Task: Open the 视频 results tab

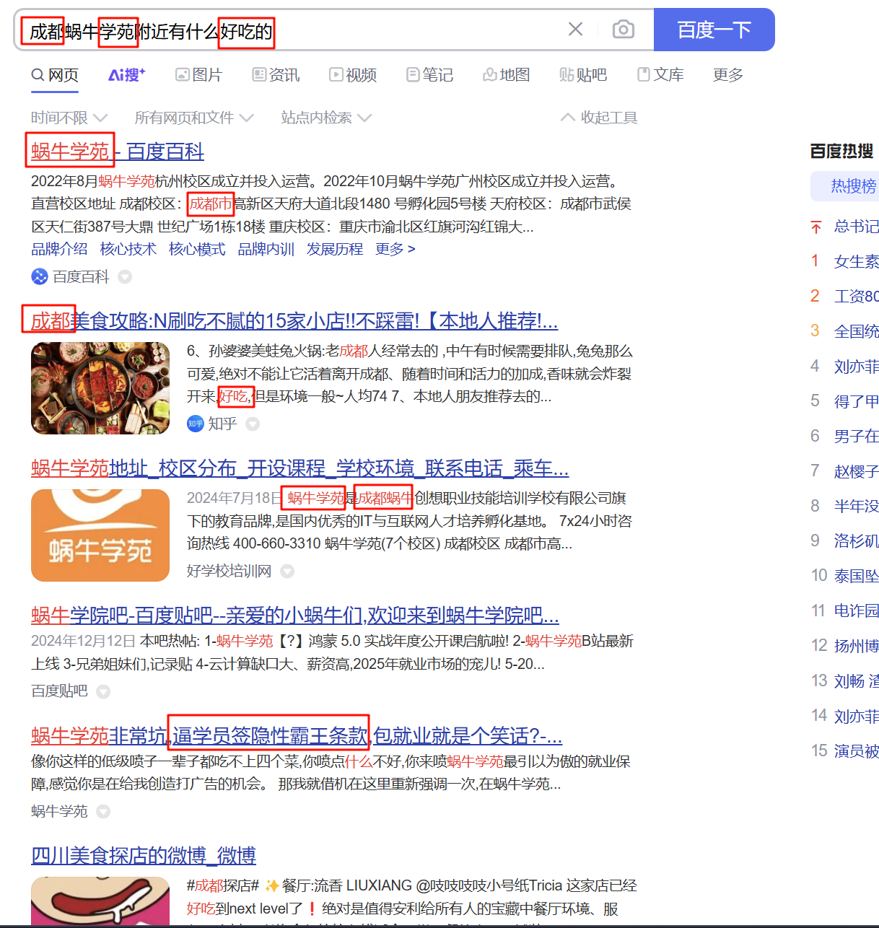Action: click(x=353, y=75)
